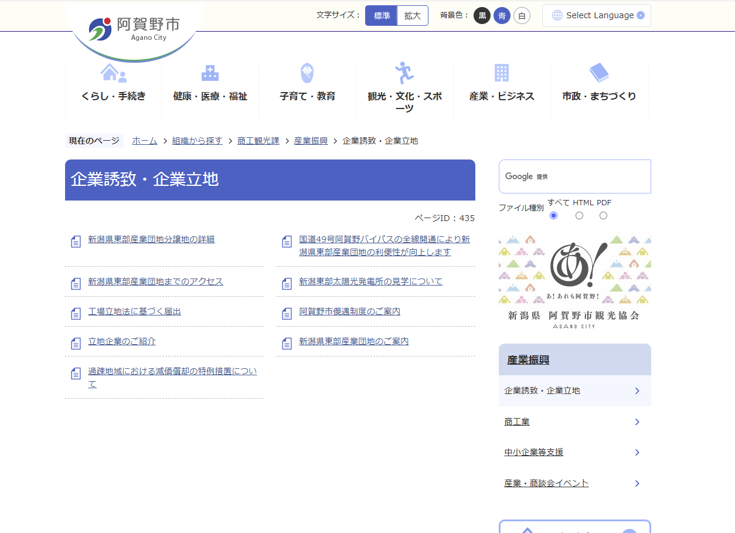Click document icon next to 新潟県東部産業団地のご案内
Viewport: 735px width, 533px height.
(287, 344)
